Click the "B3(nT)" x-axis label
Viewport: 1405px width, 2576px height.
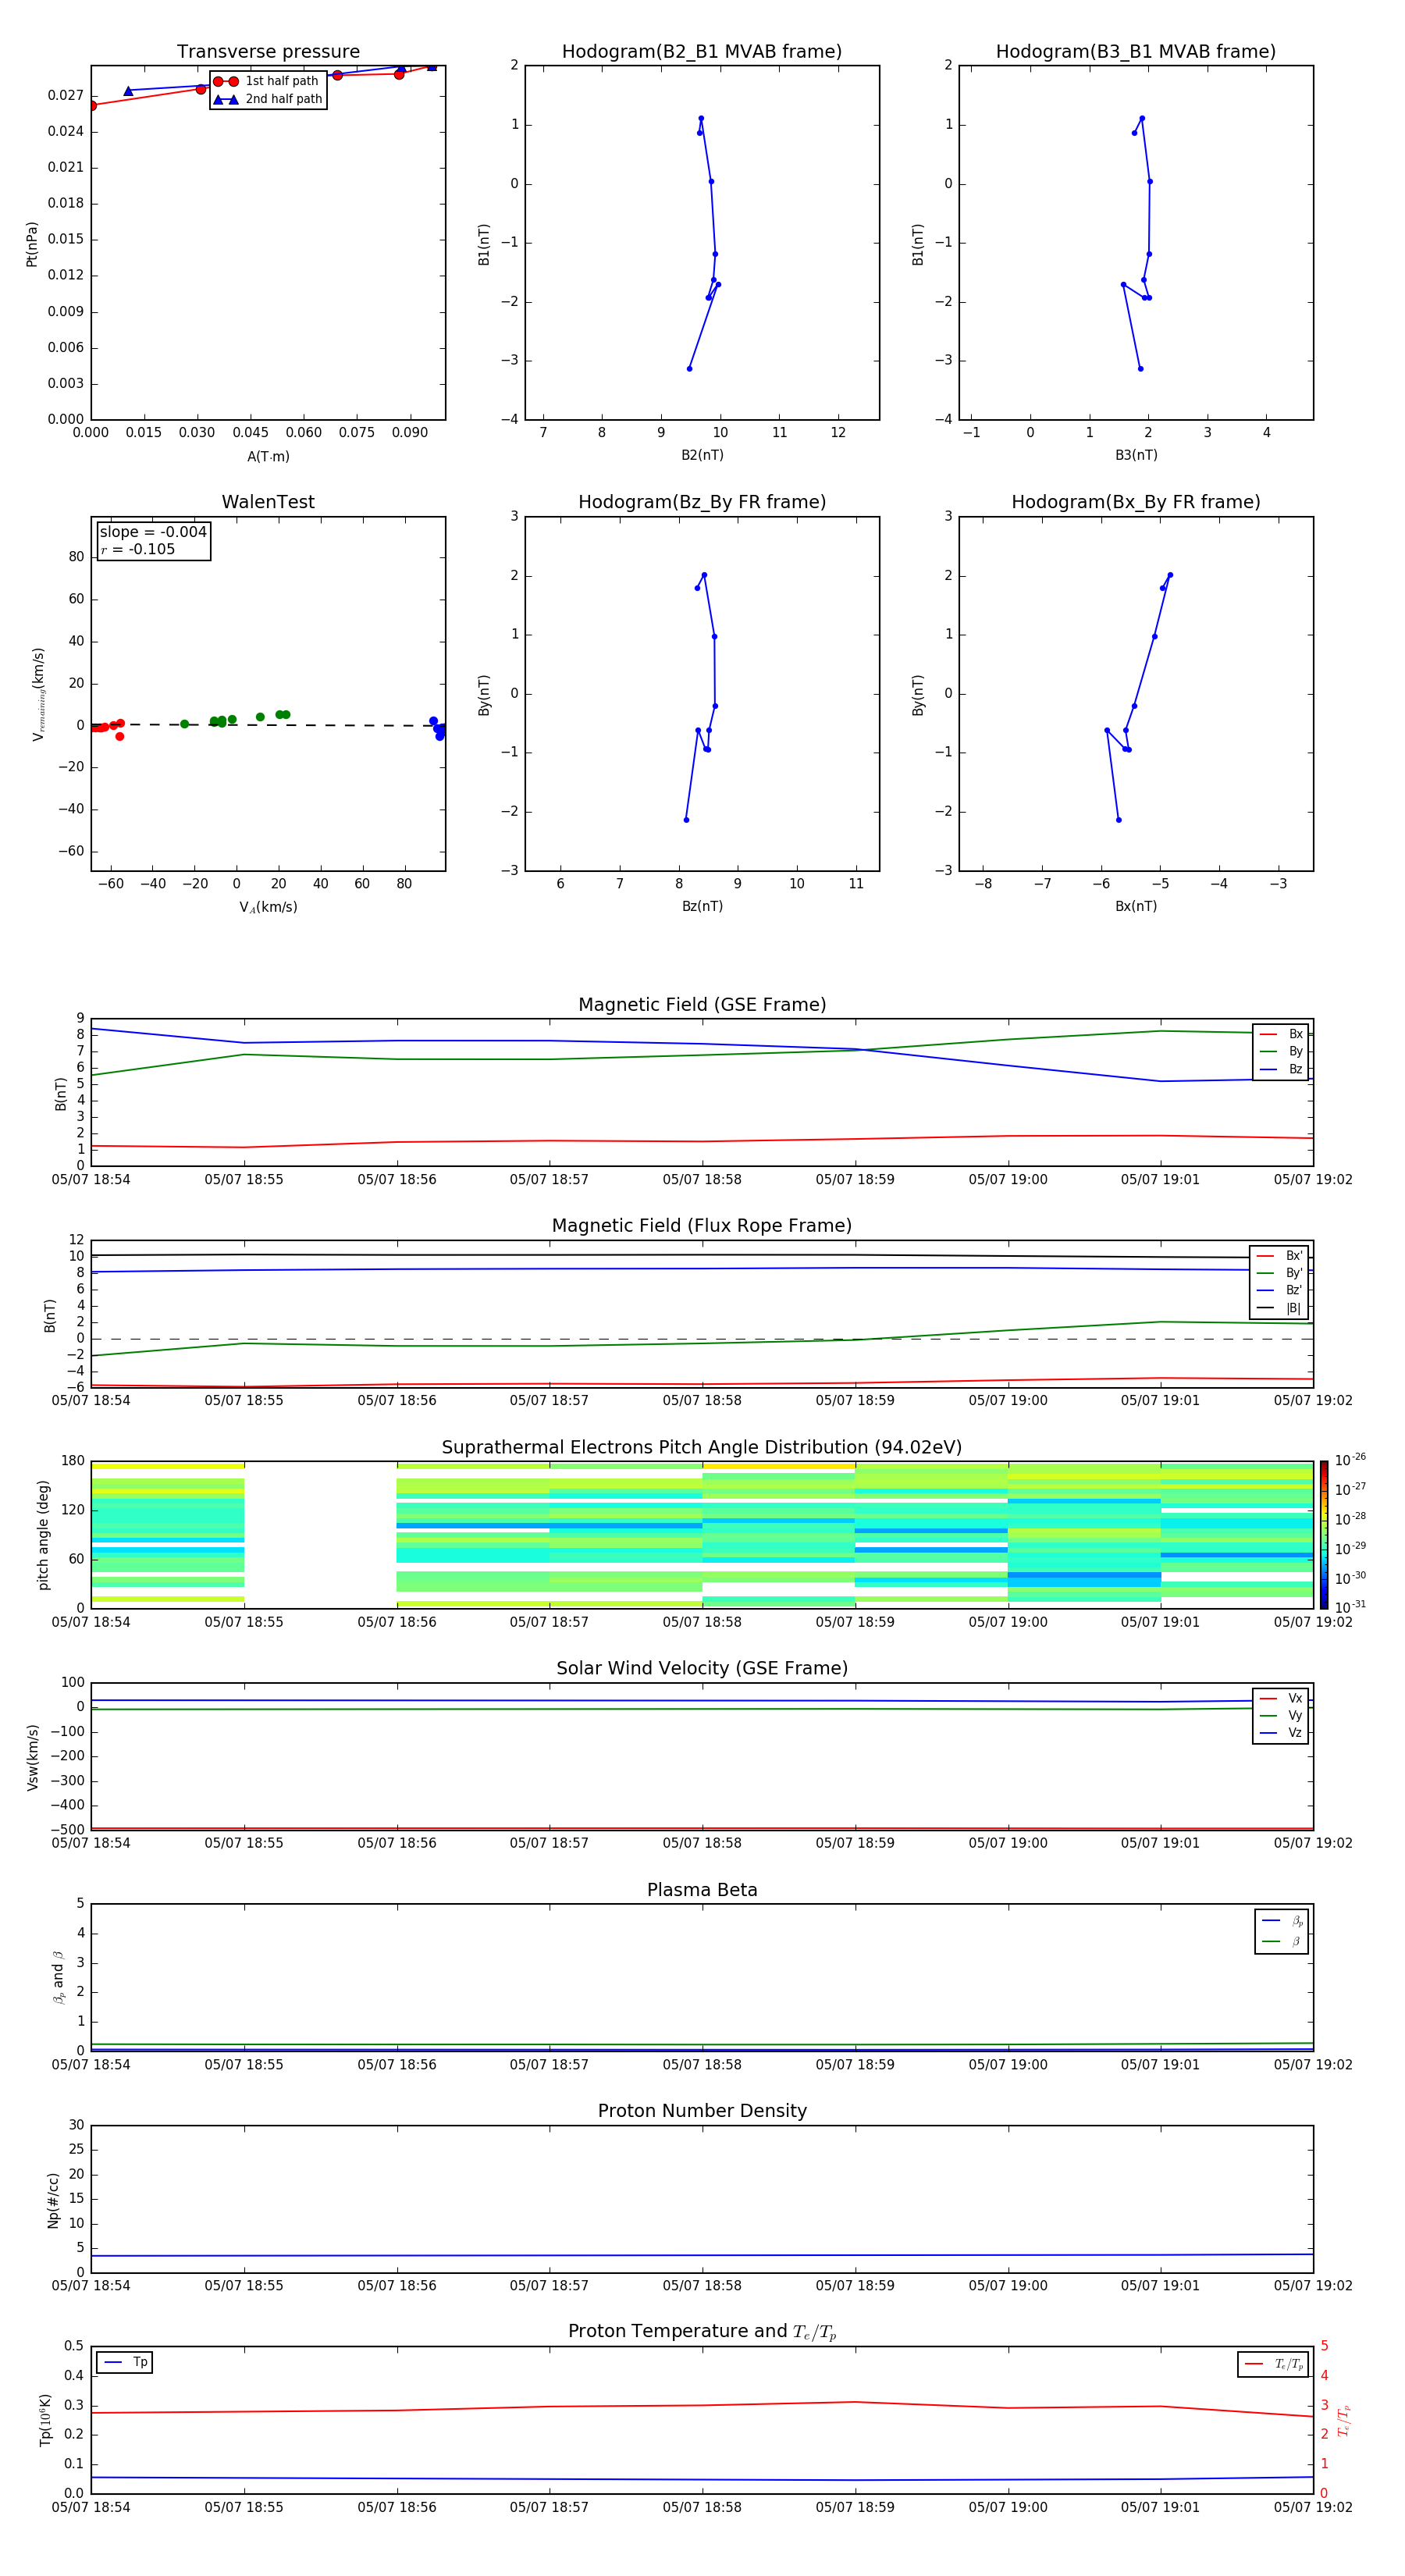click(x=1136, y=455)
